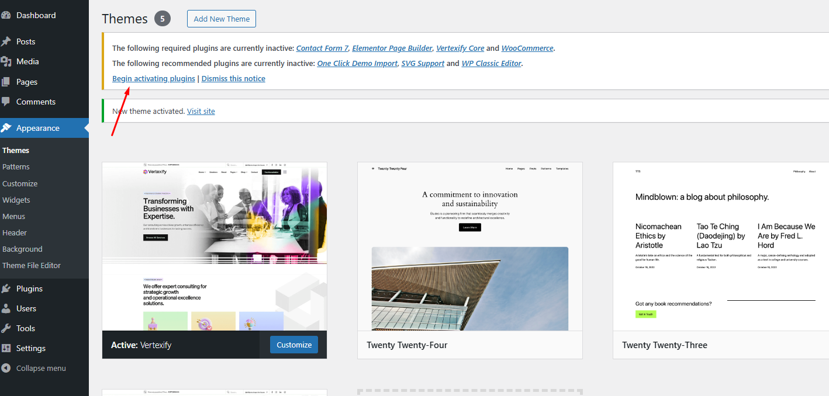829x396 pixels.
Task: Click the theme count badge showing 5
Action: [x=163, y=19]
